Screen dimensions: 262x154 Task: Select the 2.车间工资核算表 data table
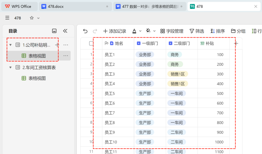39,67
